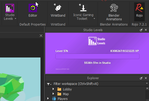Screen dimensions: 149x101
Task: Close the viewport tab bar with the X
Action: point(41,36)
